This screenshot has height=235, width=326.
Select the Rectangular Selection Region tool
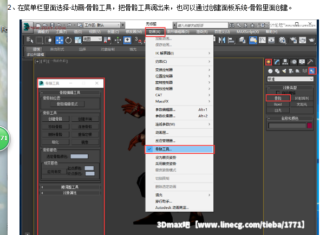coord(39,40)
